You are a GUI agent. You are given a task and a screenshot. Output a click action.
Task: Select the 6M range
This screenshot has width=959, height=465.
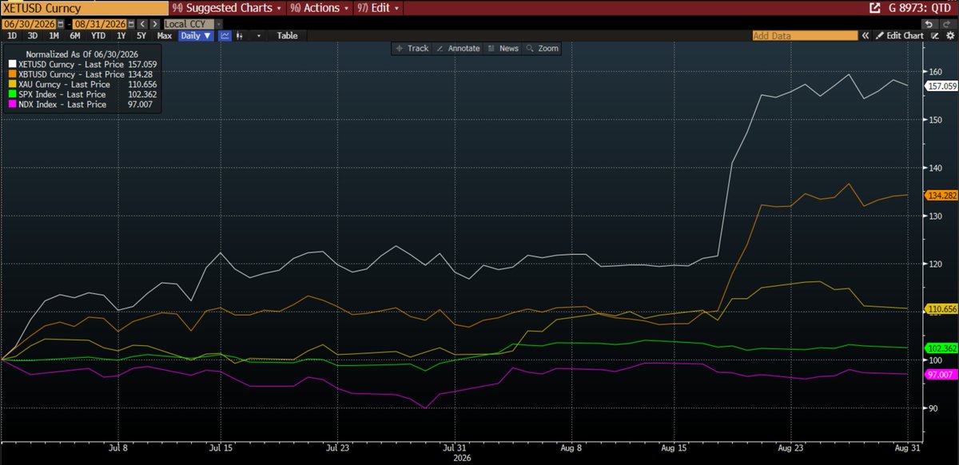point(74,36)
